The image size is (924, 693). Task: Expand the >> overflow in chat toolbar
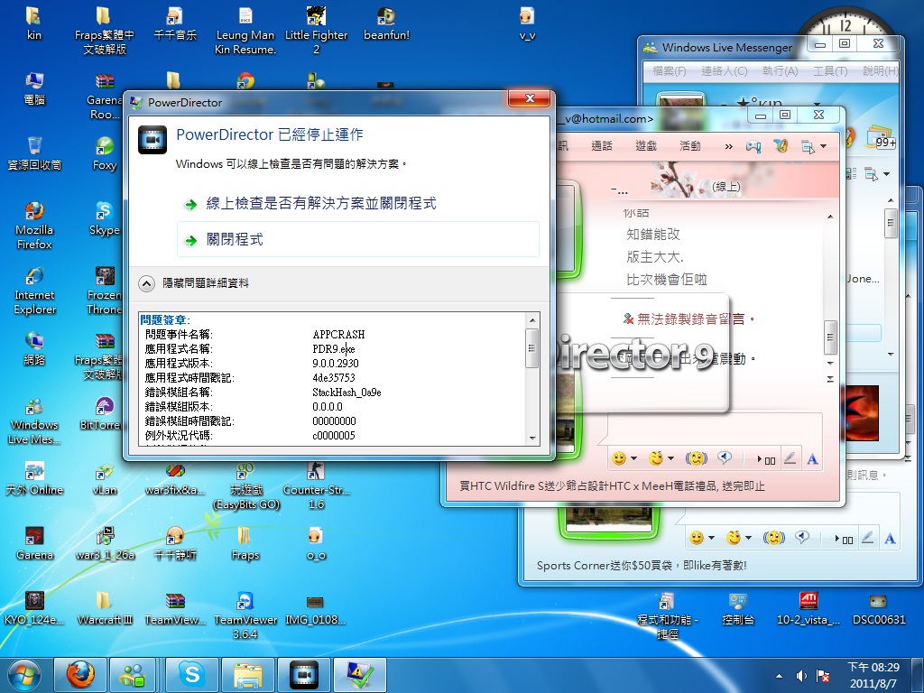(730, 146)
